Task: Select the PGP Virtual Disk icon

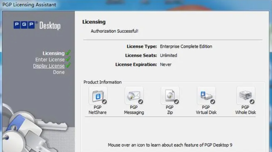Action: tap(206, 96)
